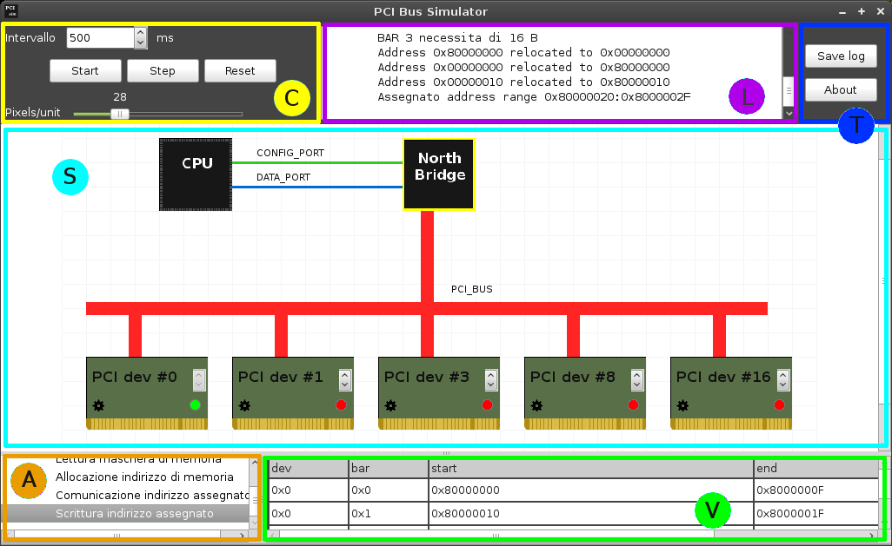Select the CPU chip in the diagram
Viewport: 892px width, 546px height.
pos(196,174)
